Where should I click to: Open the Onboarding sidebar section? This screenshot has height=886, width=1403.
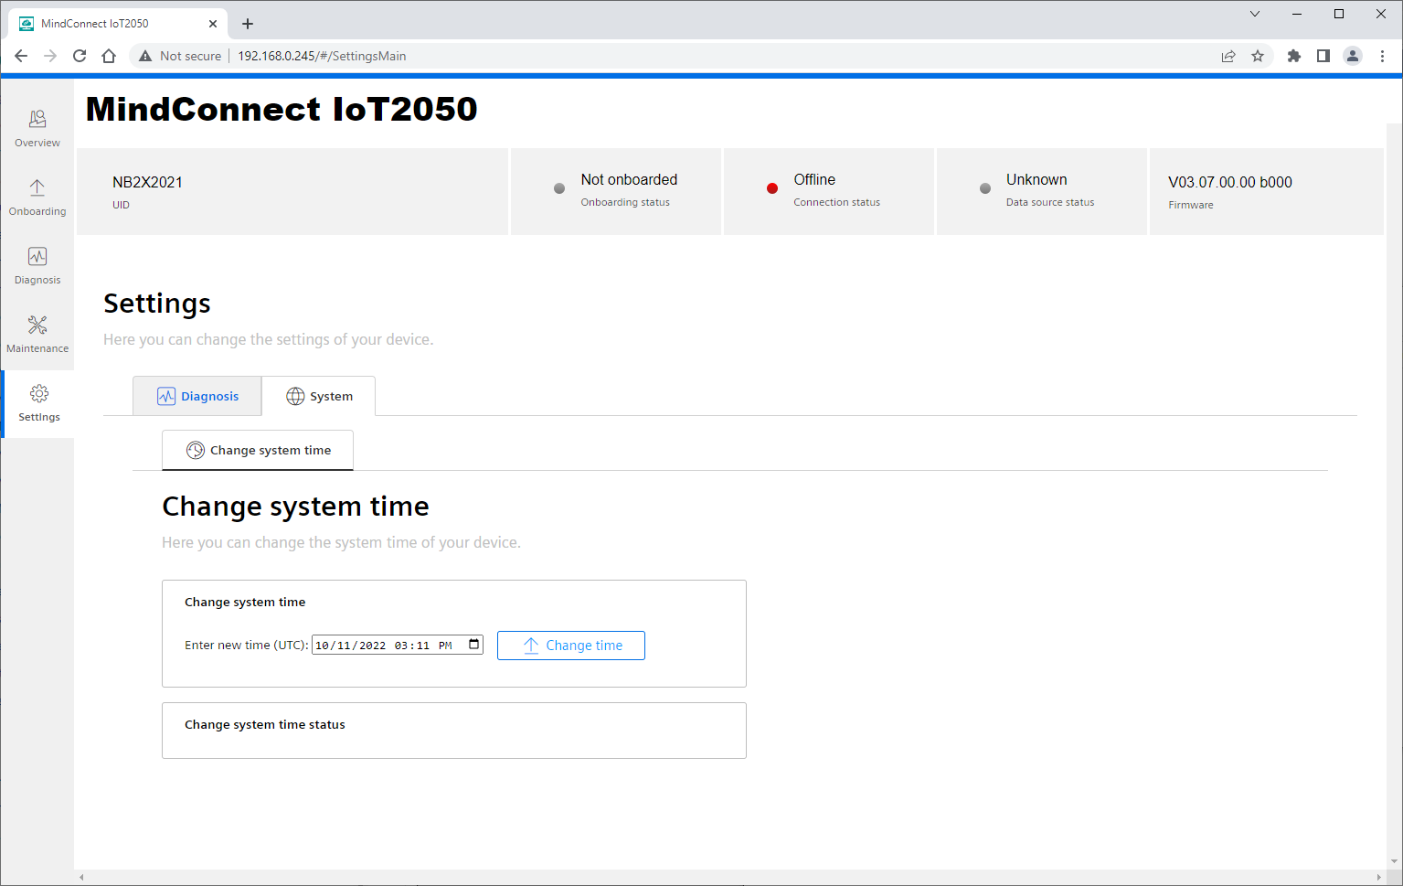37,197
